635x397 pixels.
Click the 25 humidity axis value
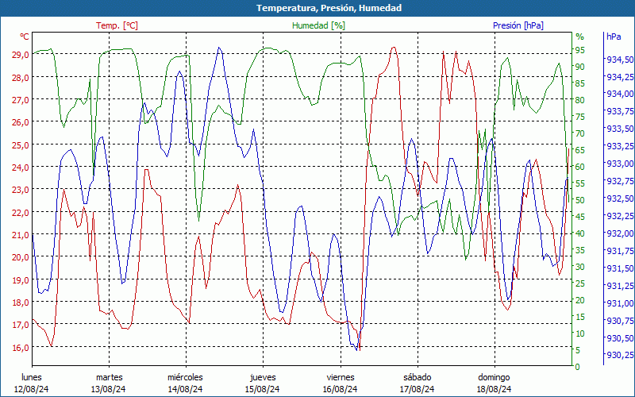click(580, 283)
